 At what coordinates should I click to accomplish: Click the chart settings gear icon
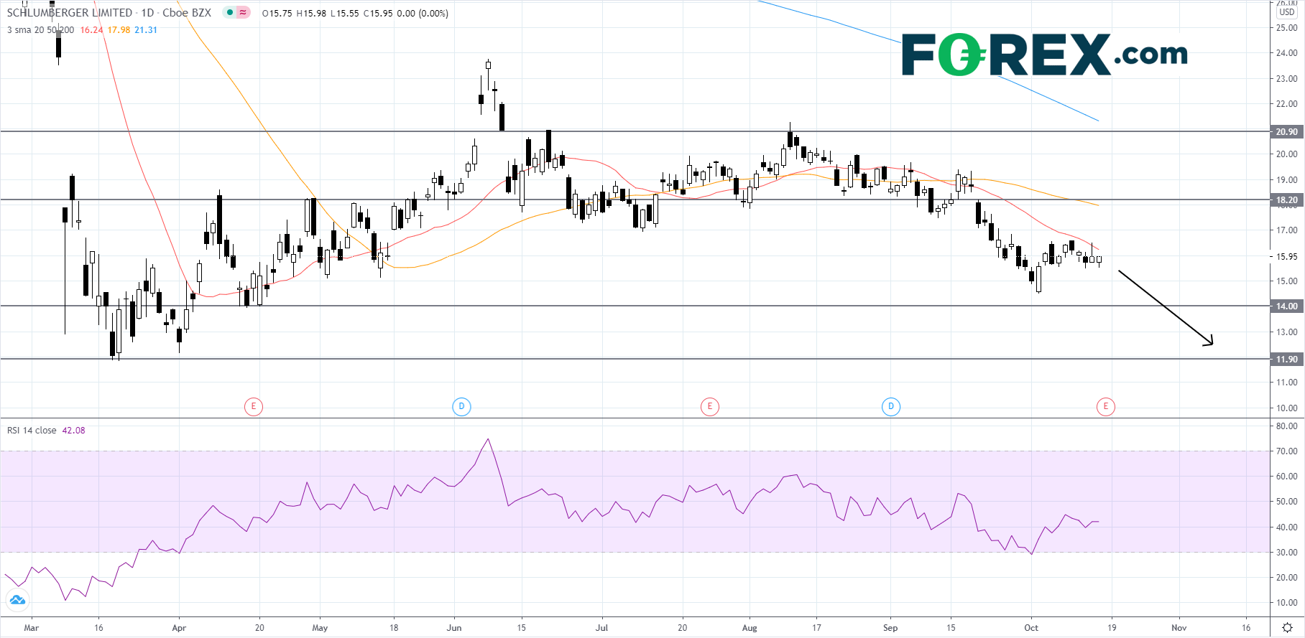point(1287,627)
